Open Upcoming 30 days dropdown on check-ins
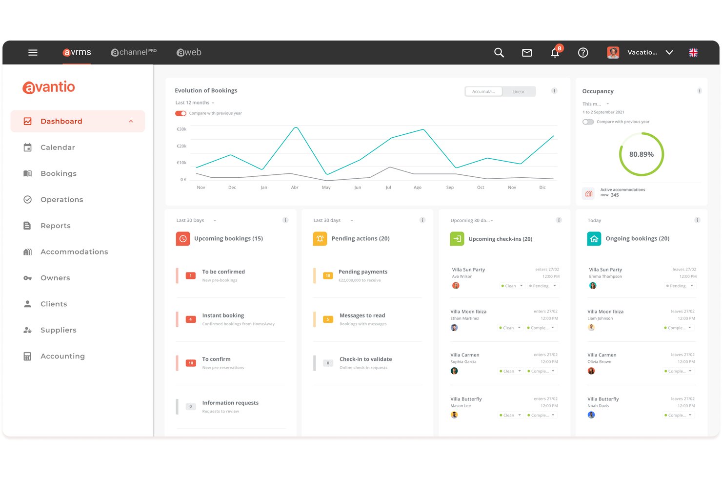This screenshot has width=722, height=482. tap(472, 221)
